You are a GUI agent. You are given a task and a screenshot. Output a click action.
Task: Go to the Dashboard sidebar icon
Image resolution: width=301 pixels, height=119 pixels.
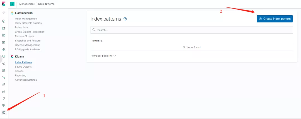(x=4, y=35)
